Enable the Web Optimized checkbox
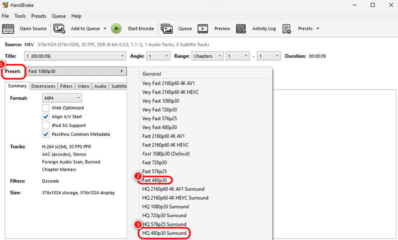 point(46,108)
